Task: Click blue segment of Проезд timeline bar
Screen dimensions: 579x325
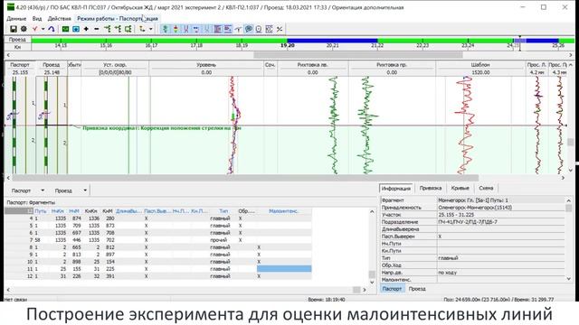Action: [x=332, y=41]
